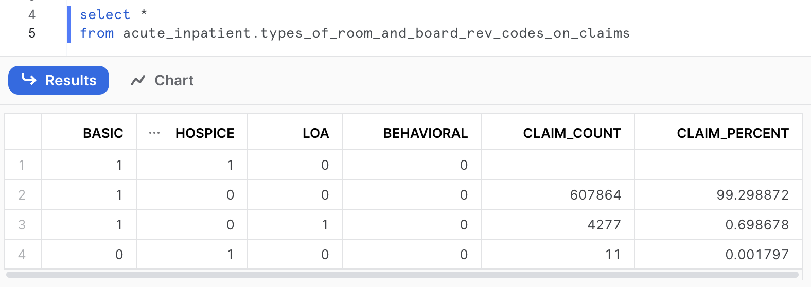
Task: Select row number 1
Action: [23, 165]
